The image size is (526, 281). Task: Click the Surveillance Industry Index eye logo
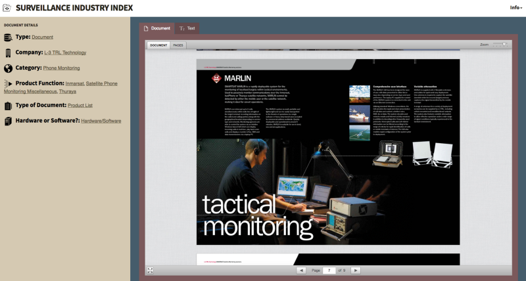6,8
